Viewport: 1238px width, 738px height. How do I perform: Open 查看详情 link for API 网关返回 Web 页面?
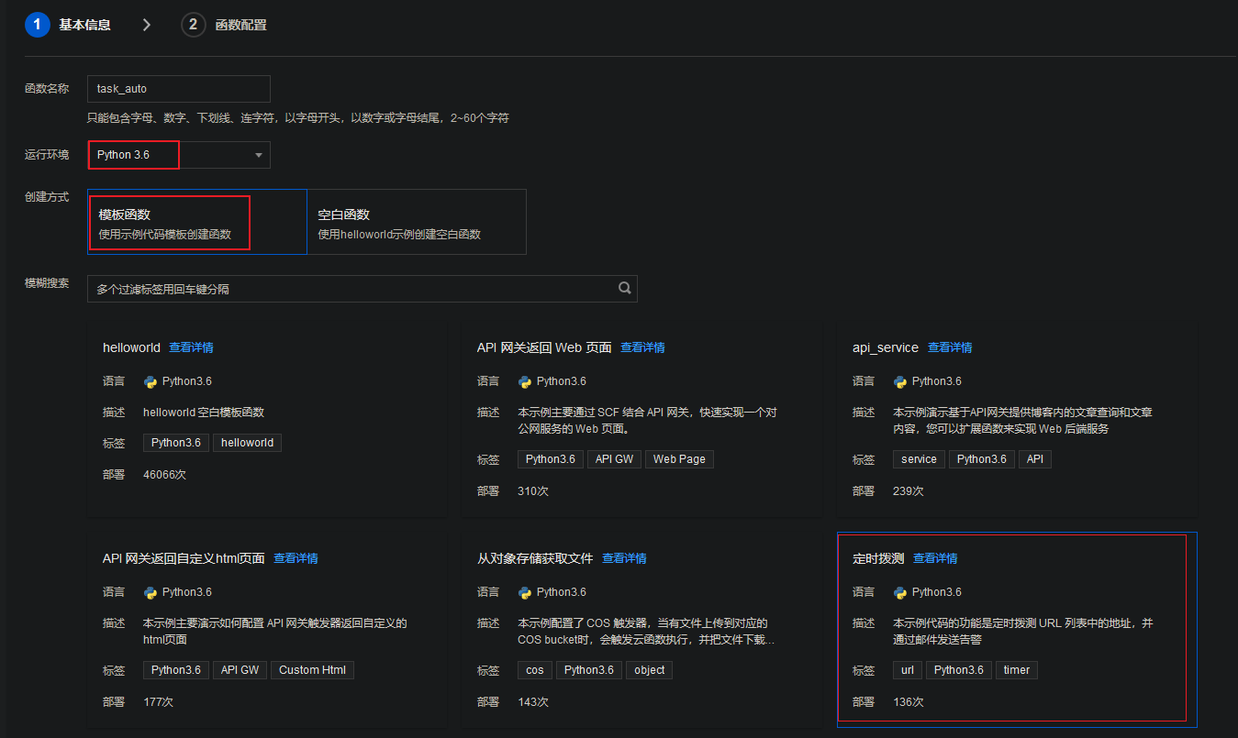click(642, 347)
